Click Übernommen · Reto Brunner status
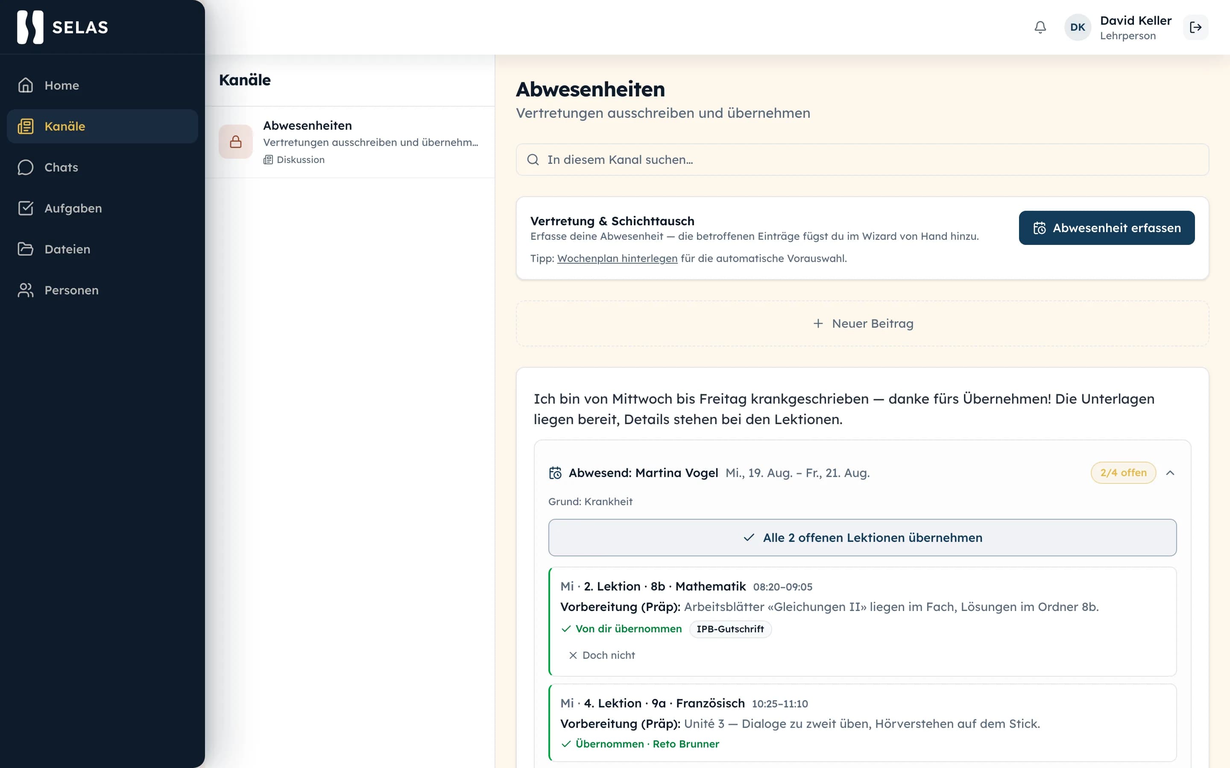The width and height of the screenshot is (1230, 768). pos(641,744)
